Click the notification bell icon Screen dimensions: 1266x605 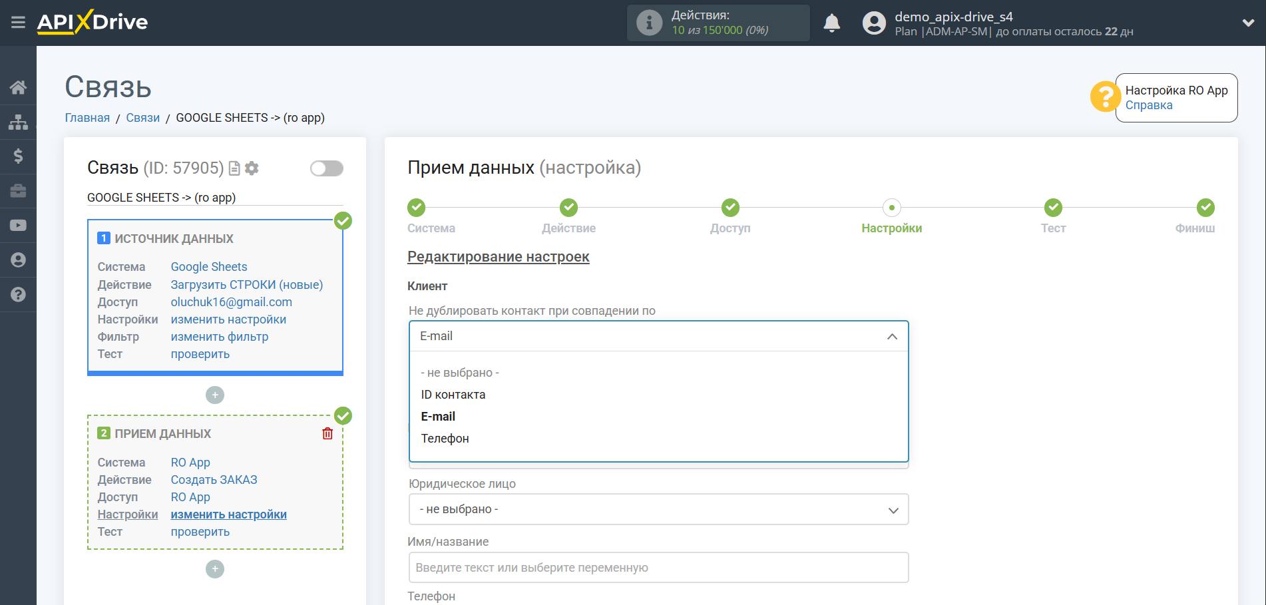(x=831, y=23)
